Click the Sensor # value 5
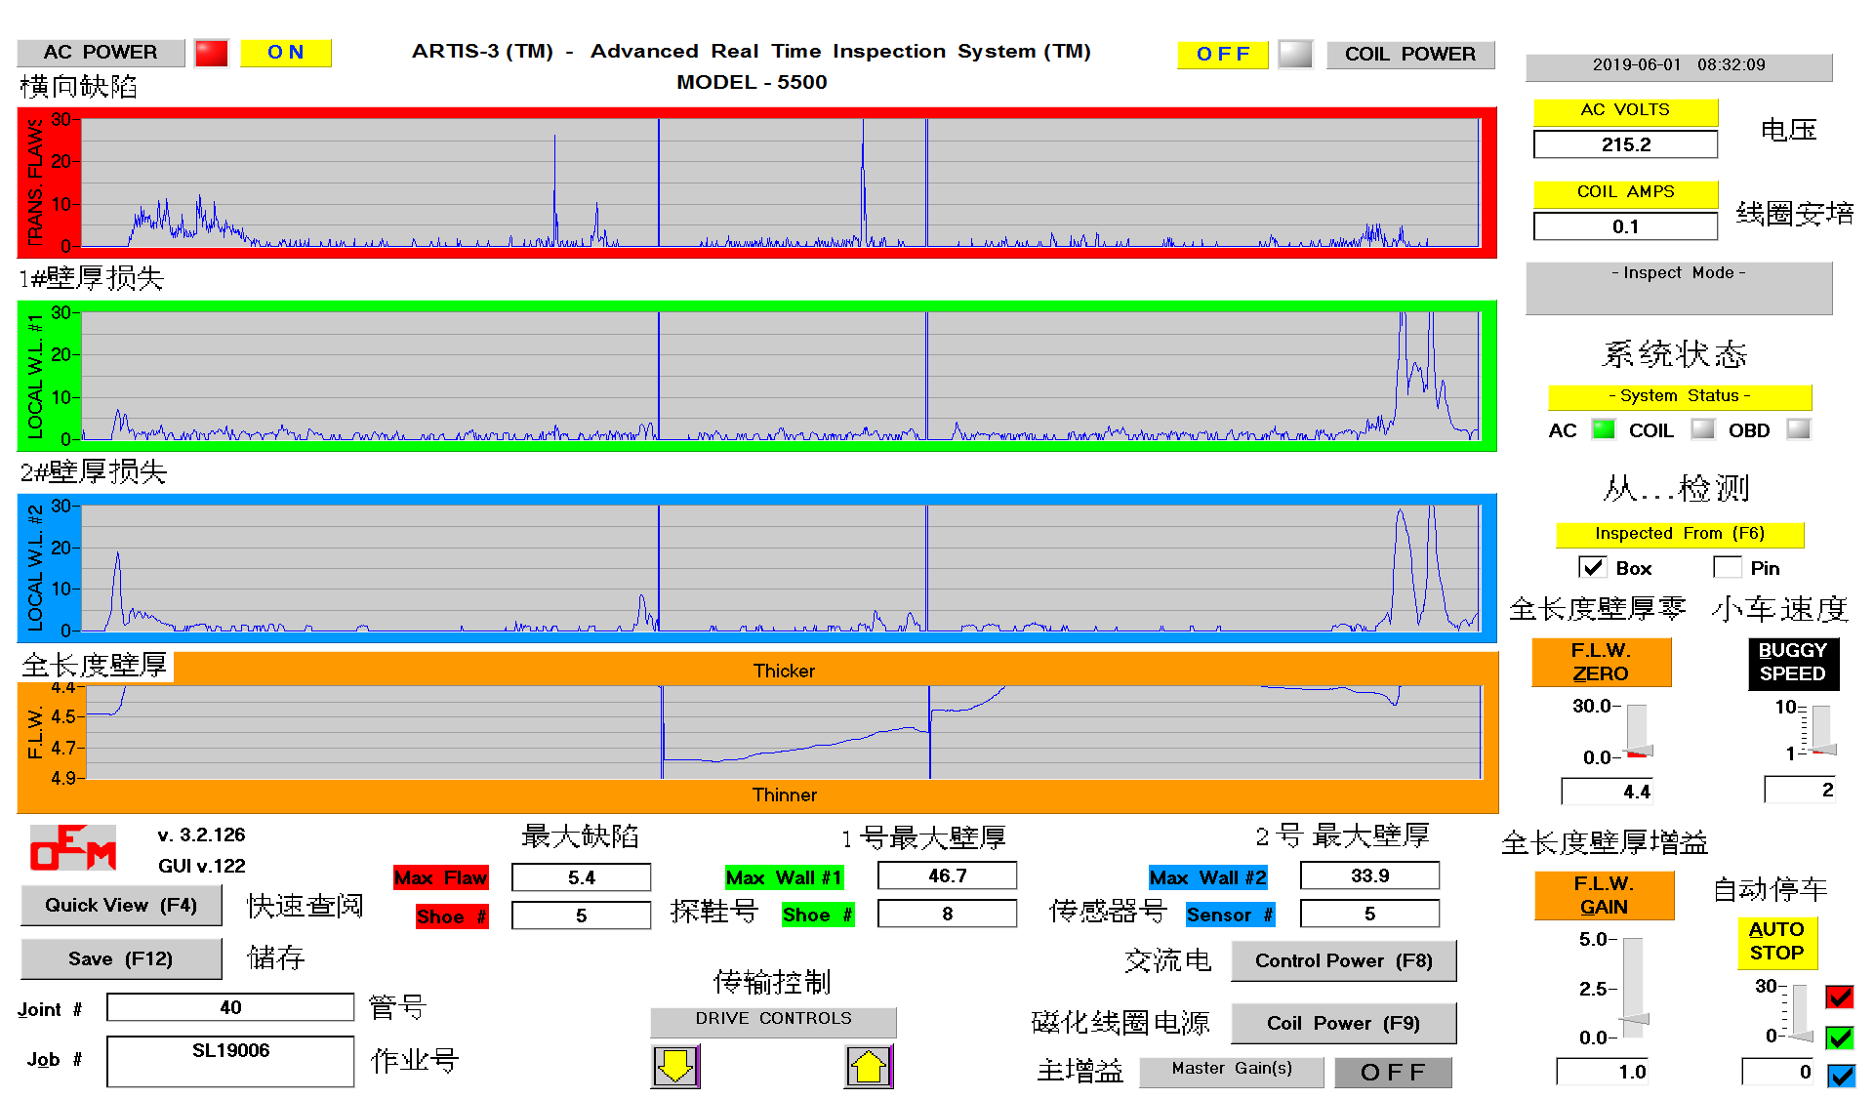The image size is (1874, 1099). [1370, 914]
